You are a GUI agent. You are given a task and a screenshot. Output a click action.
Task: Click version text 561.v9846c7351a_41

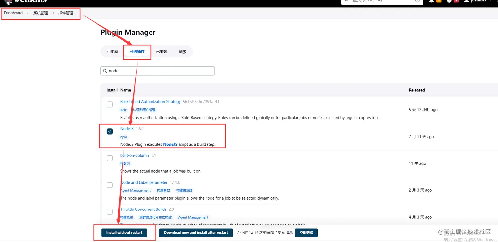[201, 102]
